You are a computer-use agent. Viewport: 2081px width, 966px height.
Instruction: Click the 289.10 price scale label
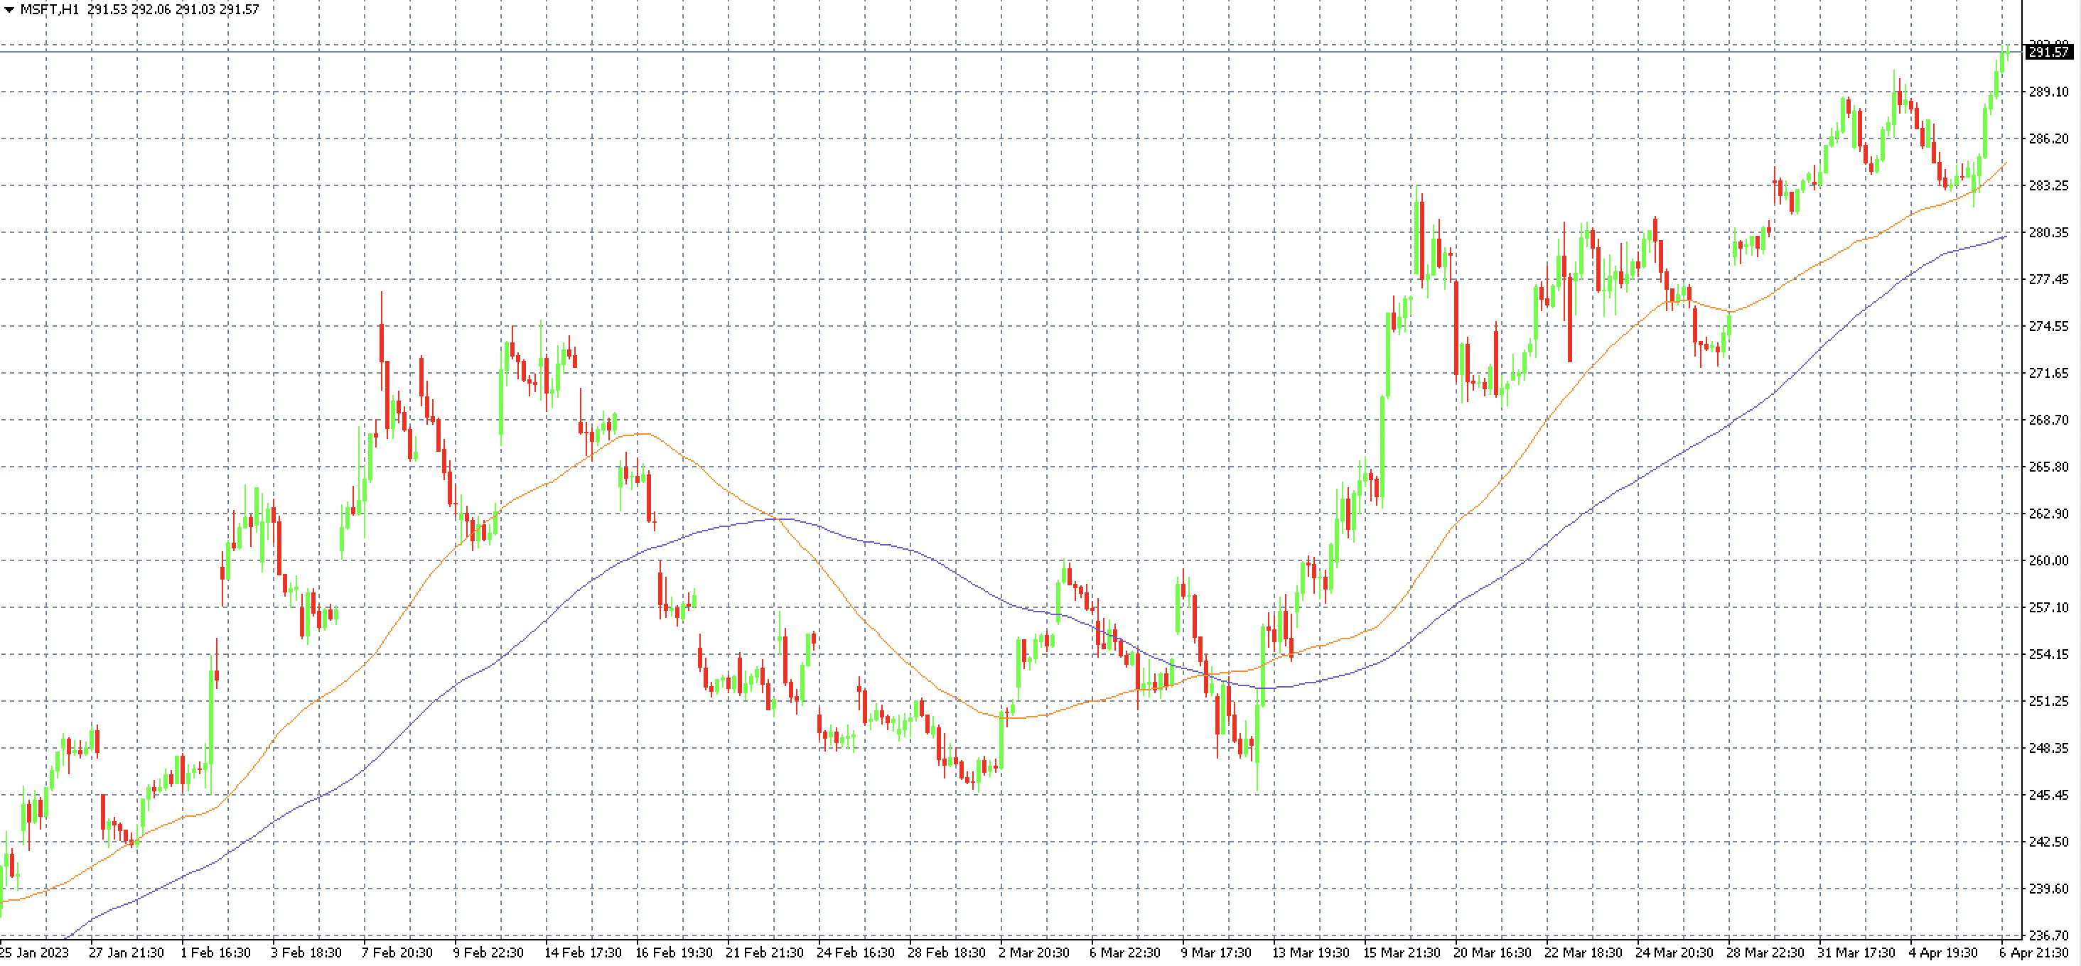2049,92
